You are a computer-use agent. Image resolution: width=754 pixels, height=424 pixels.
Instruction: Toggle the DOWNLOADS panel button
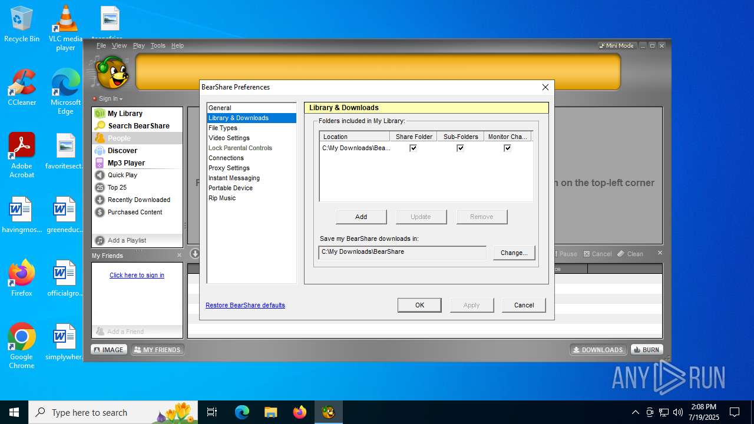[x=598, y=350]
